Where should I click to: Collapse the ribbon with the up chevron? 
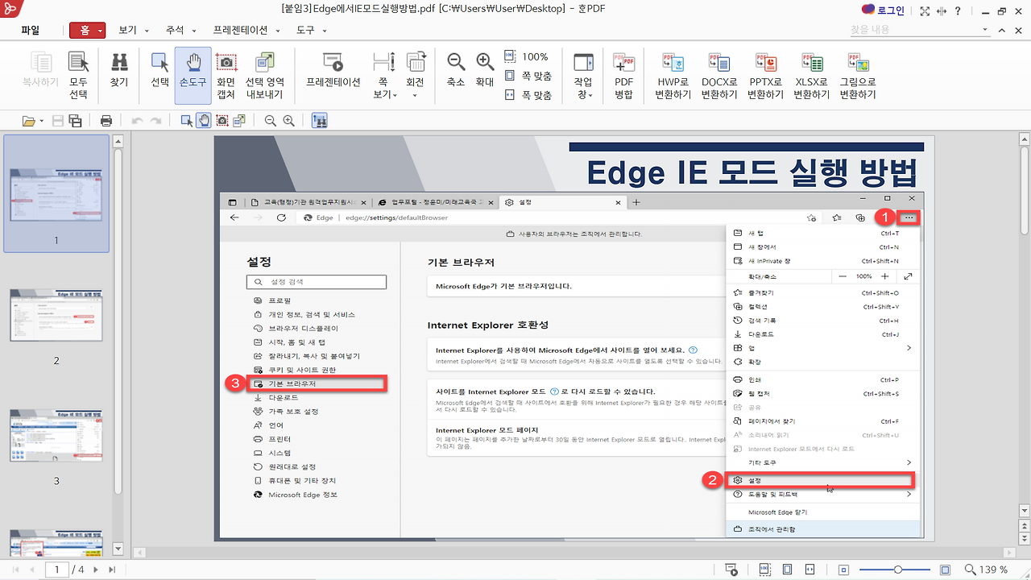(x=1002, y=30)
